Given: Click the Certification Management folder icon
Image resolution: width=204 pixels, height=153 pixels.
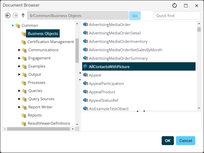Looking at the screenshot, I should pyautogui.click(x=24, y=42).
